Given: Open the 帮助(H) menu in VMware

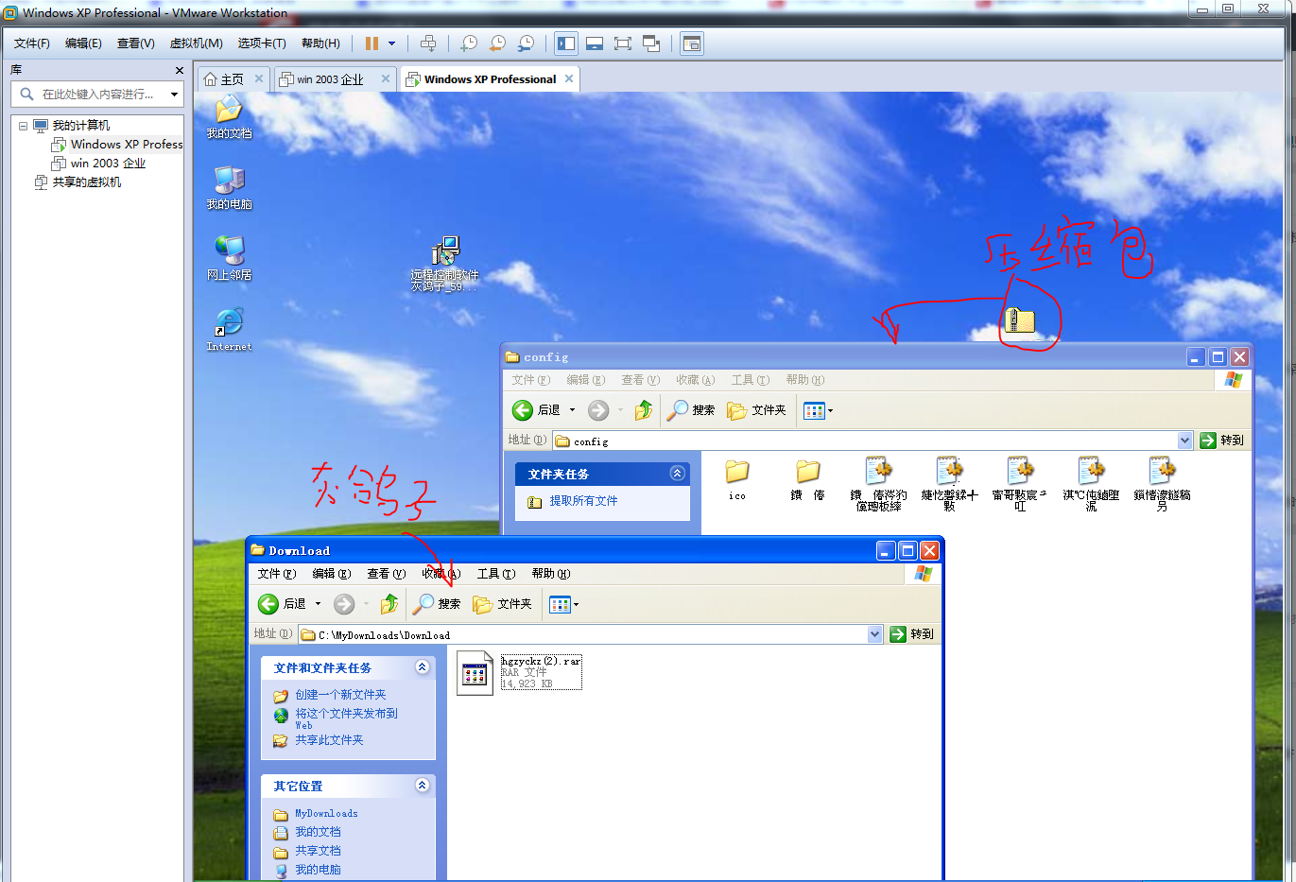Looking at the screenshot, I should coord(320,43).
